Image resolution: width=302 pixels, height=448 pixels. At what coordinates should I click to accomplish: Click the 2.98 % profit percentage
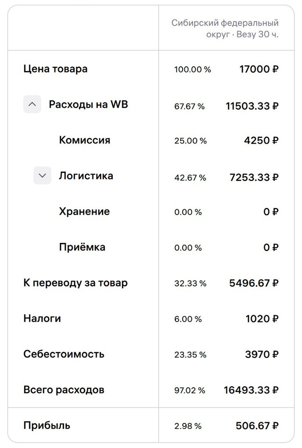pos(188,426)
